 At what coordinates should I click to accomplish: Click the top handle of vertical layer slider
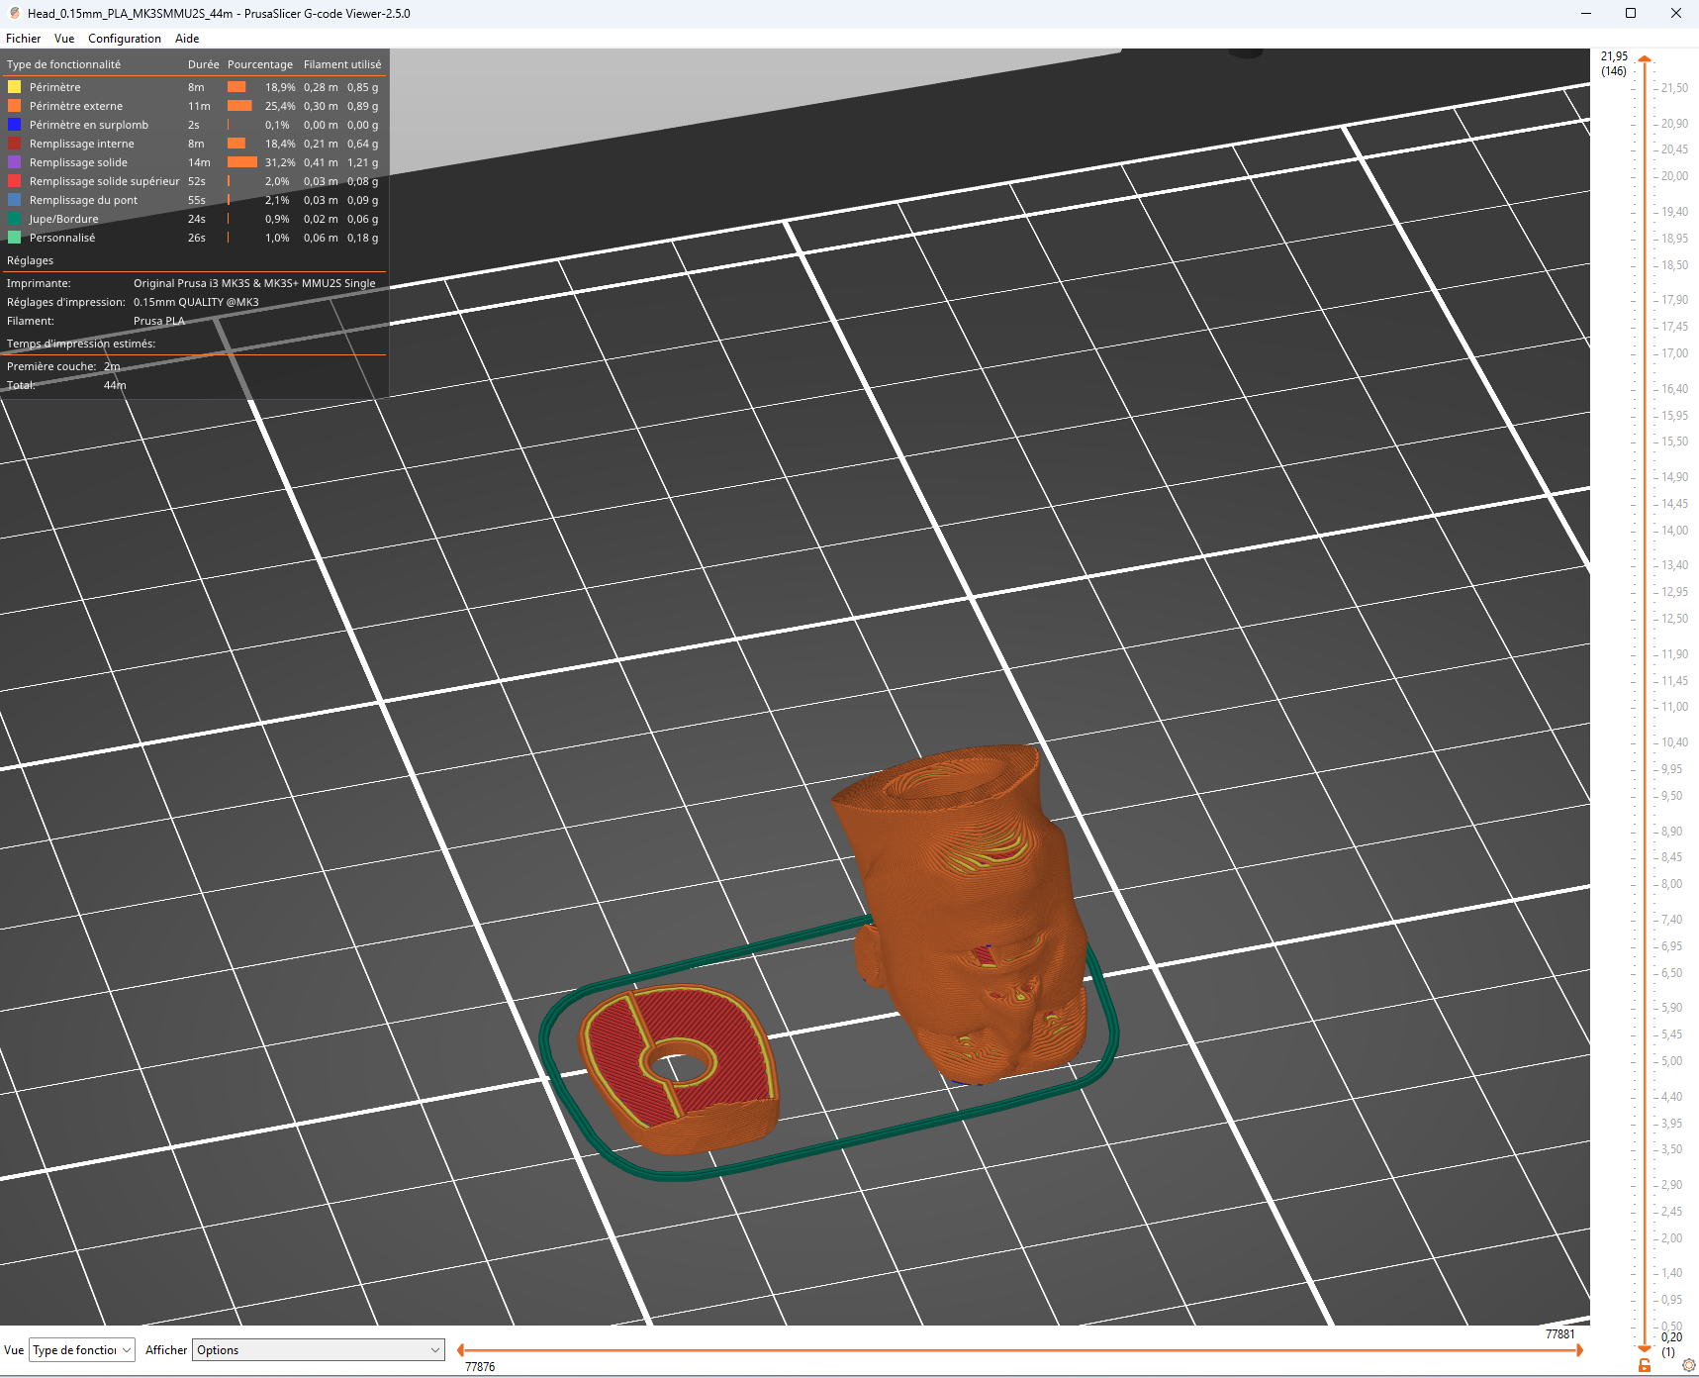[x=1644, y=60]
